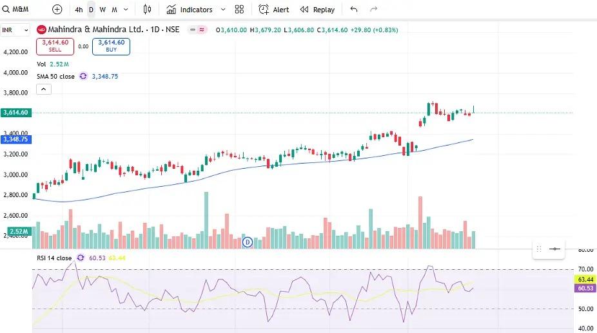Screen dimensions: 597x333
Task: Open the indicator templates grid icon
Action: [x=239, y=10]
